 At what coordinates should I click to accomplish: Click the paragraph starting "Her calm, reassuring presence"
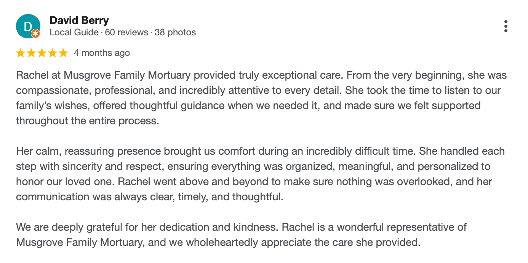pyautogui.click(x=261, y=174)
